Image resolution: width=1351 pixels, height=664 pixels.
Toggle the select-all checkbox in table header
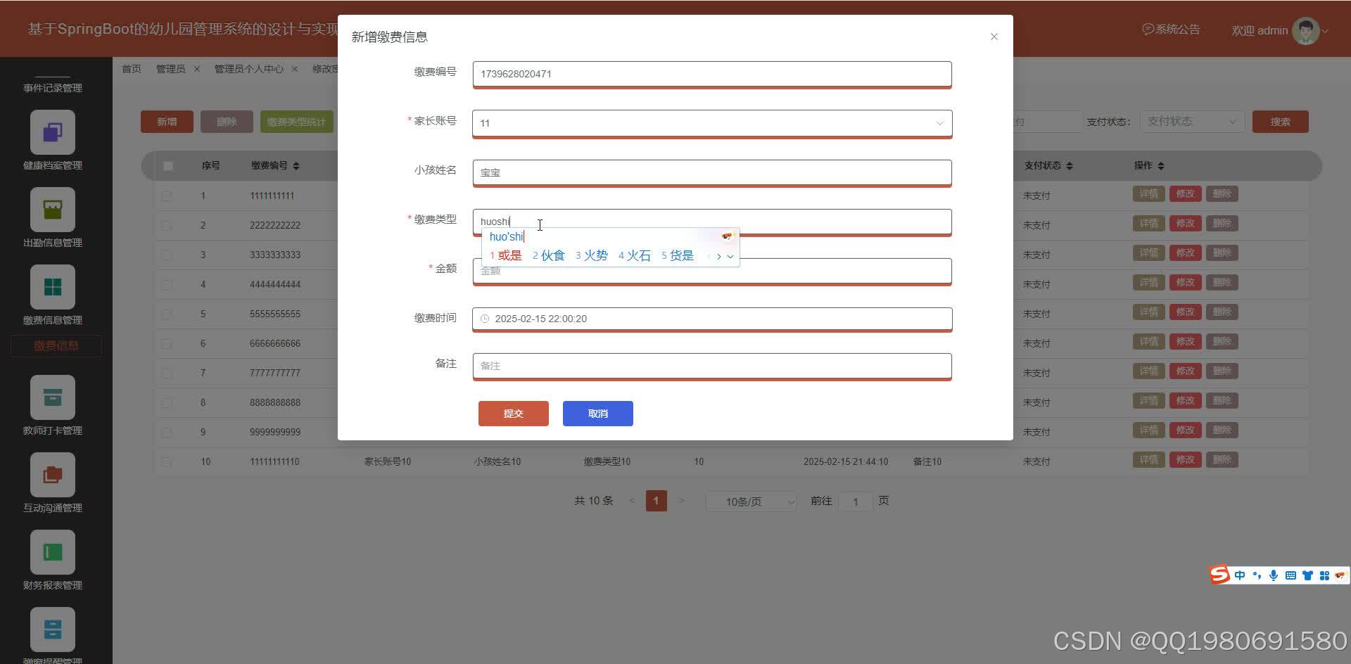(x=167, y=165)
